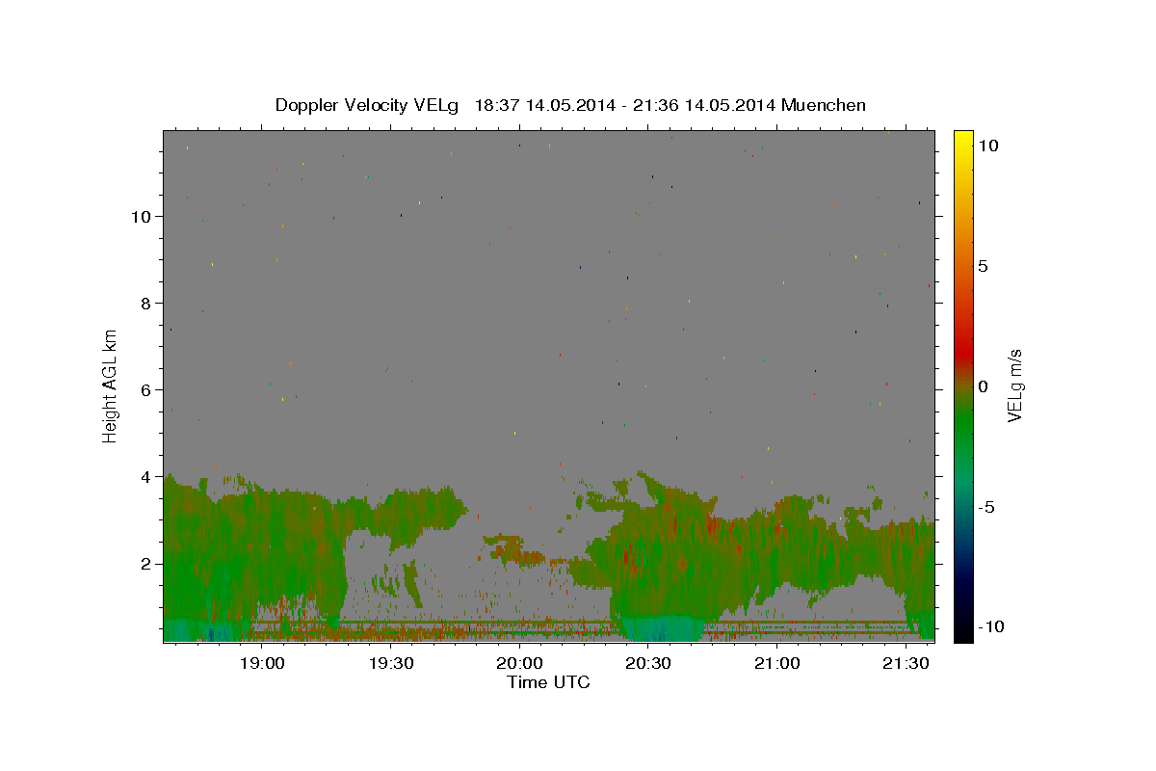
Task: Click the start time "18:37 14.05.2014" in title
Action: [x=545, y=105]
